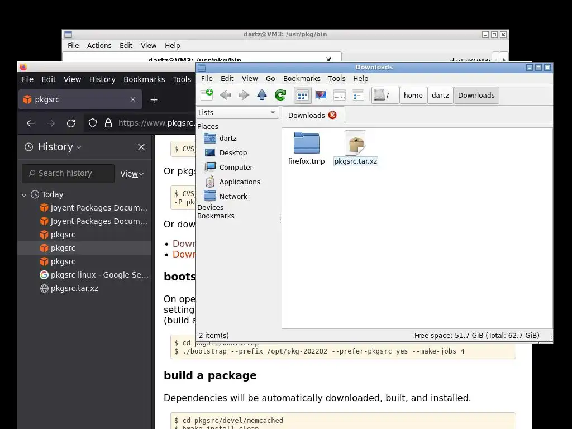The image size is (572, 429).
Task: Open Desktop in Places sidebar
Action: tap(233, 153)
